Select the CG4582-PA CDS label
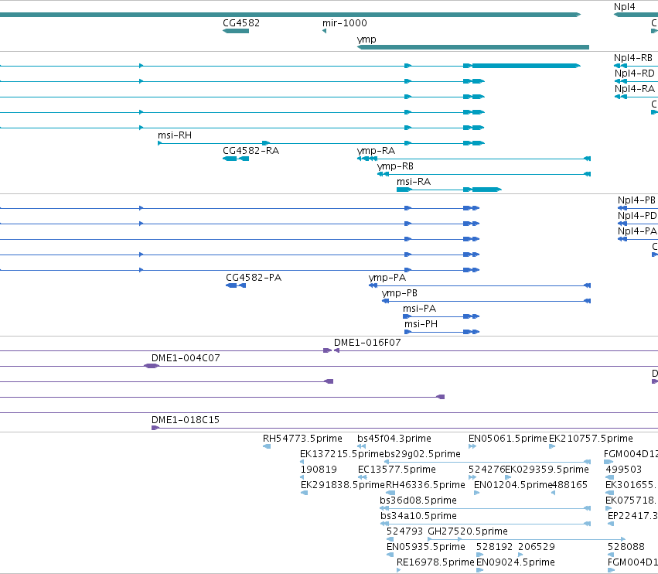 coord(254,278)
